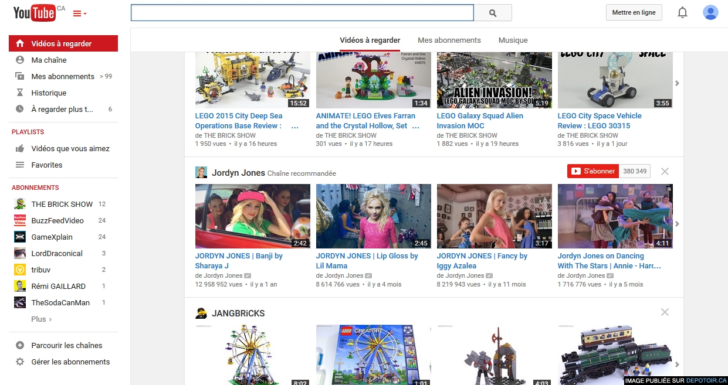Play the Fancy by Iggy Azalea thumbnail

pyautogui.click(x=495, y=216)
